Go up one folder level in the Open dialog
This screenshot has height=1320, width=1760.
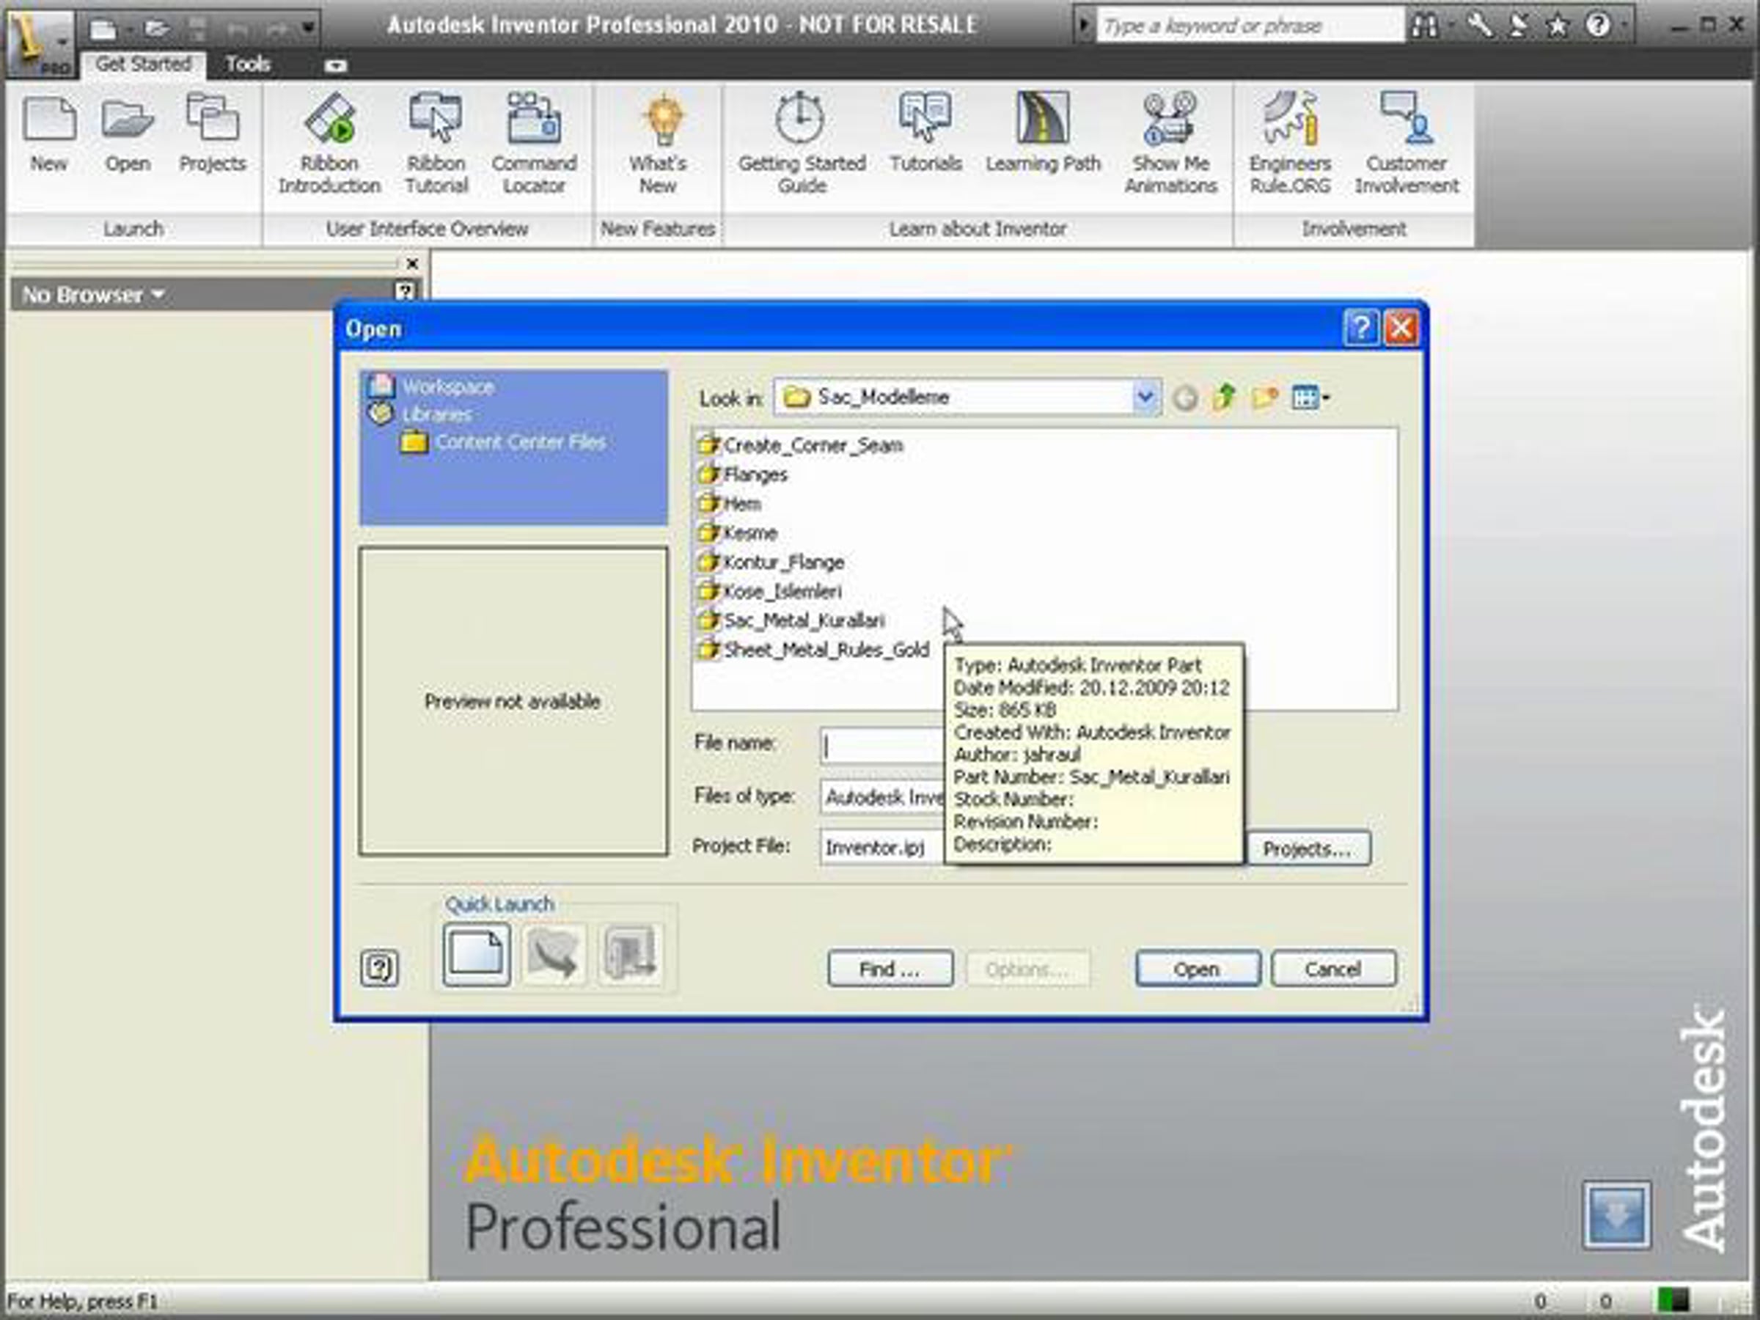pos(1225,396)
